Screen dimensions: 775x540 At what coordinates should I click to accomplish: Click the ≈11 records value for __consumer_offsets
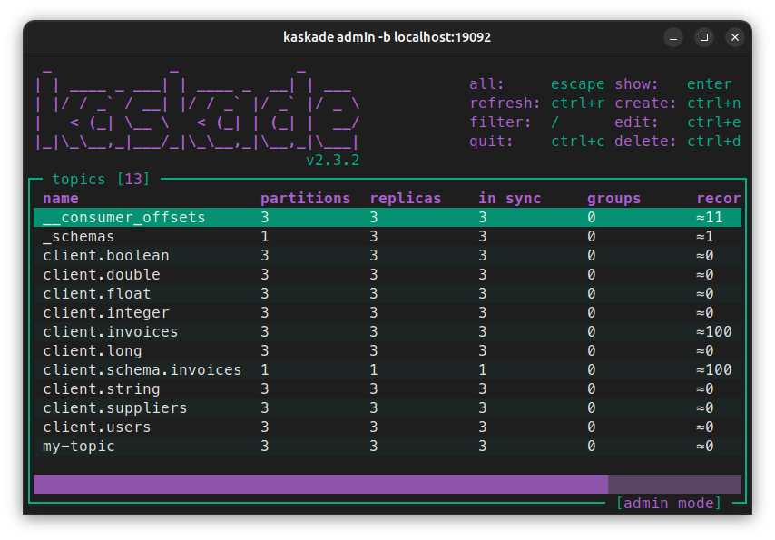(710, 218)
